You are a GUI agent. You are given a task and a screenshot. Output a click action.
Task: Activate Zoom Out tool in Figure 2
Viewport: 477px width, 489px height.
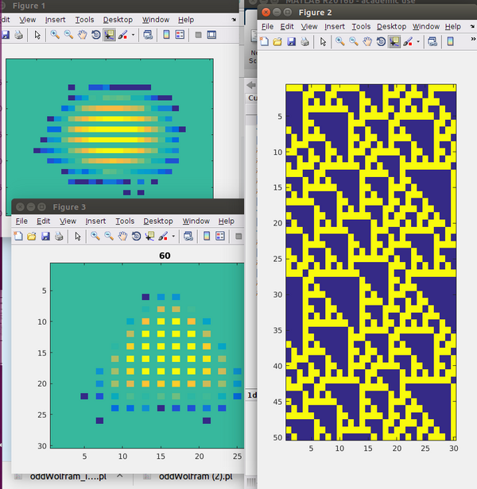coord(354,41)
